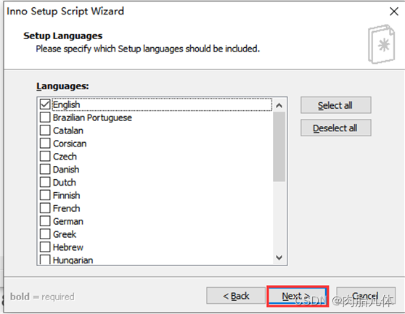Select the French row label
This screenshot has height=314, width=405.
pyautogui.click(x=66, y=208)
